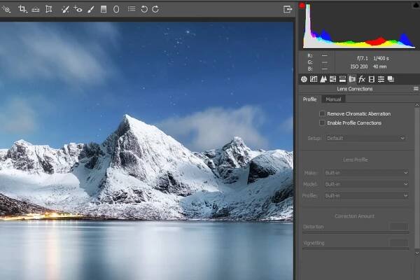Choose the Red Eye Removal tool

[x=78, y=9]
